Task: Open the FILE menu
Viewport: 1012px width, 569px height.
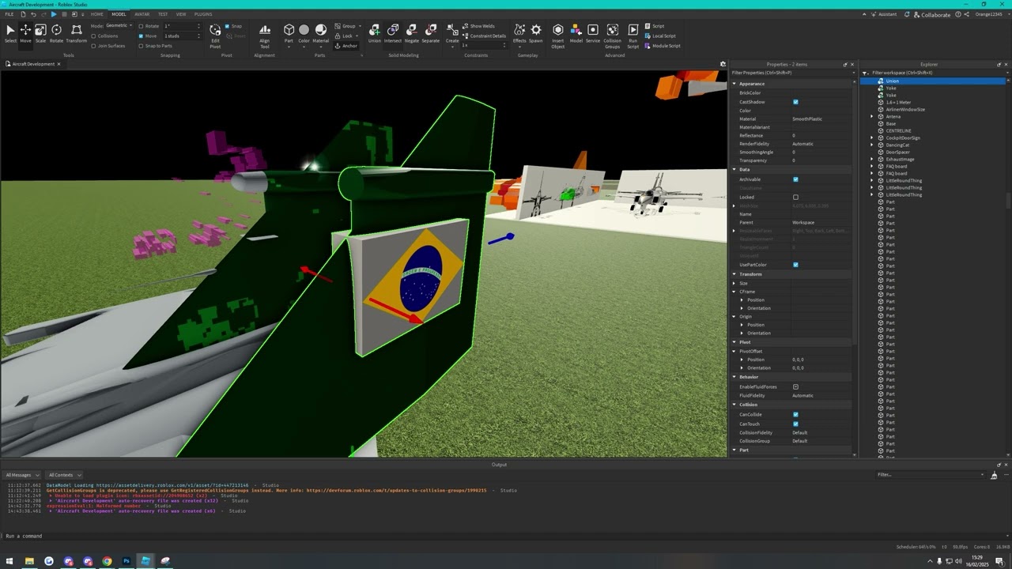Action: (9, 14)
